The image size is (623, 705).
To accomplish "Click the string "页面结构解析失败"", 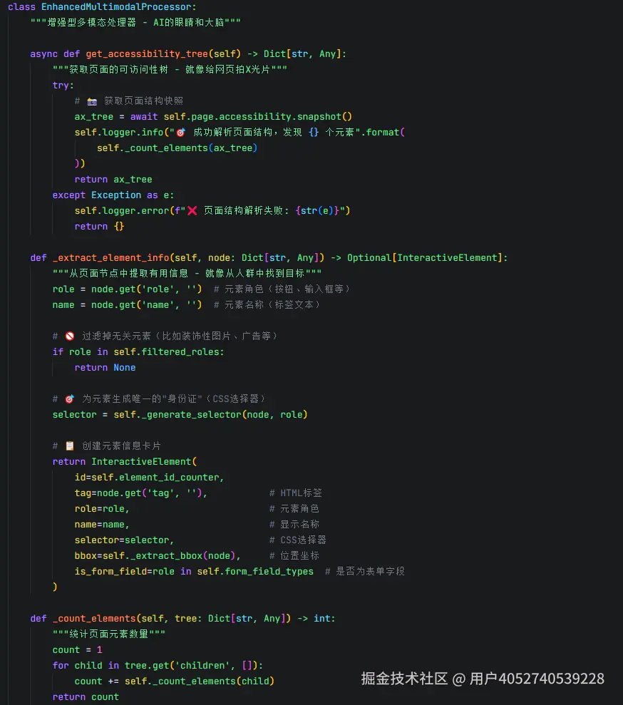I will click(243, 211).
